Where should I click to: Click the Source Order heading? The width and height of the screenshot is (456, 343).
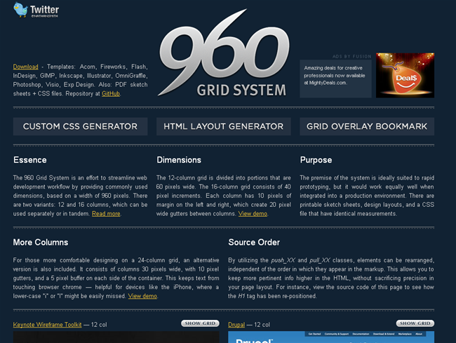click(254, 242)
